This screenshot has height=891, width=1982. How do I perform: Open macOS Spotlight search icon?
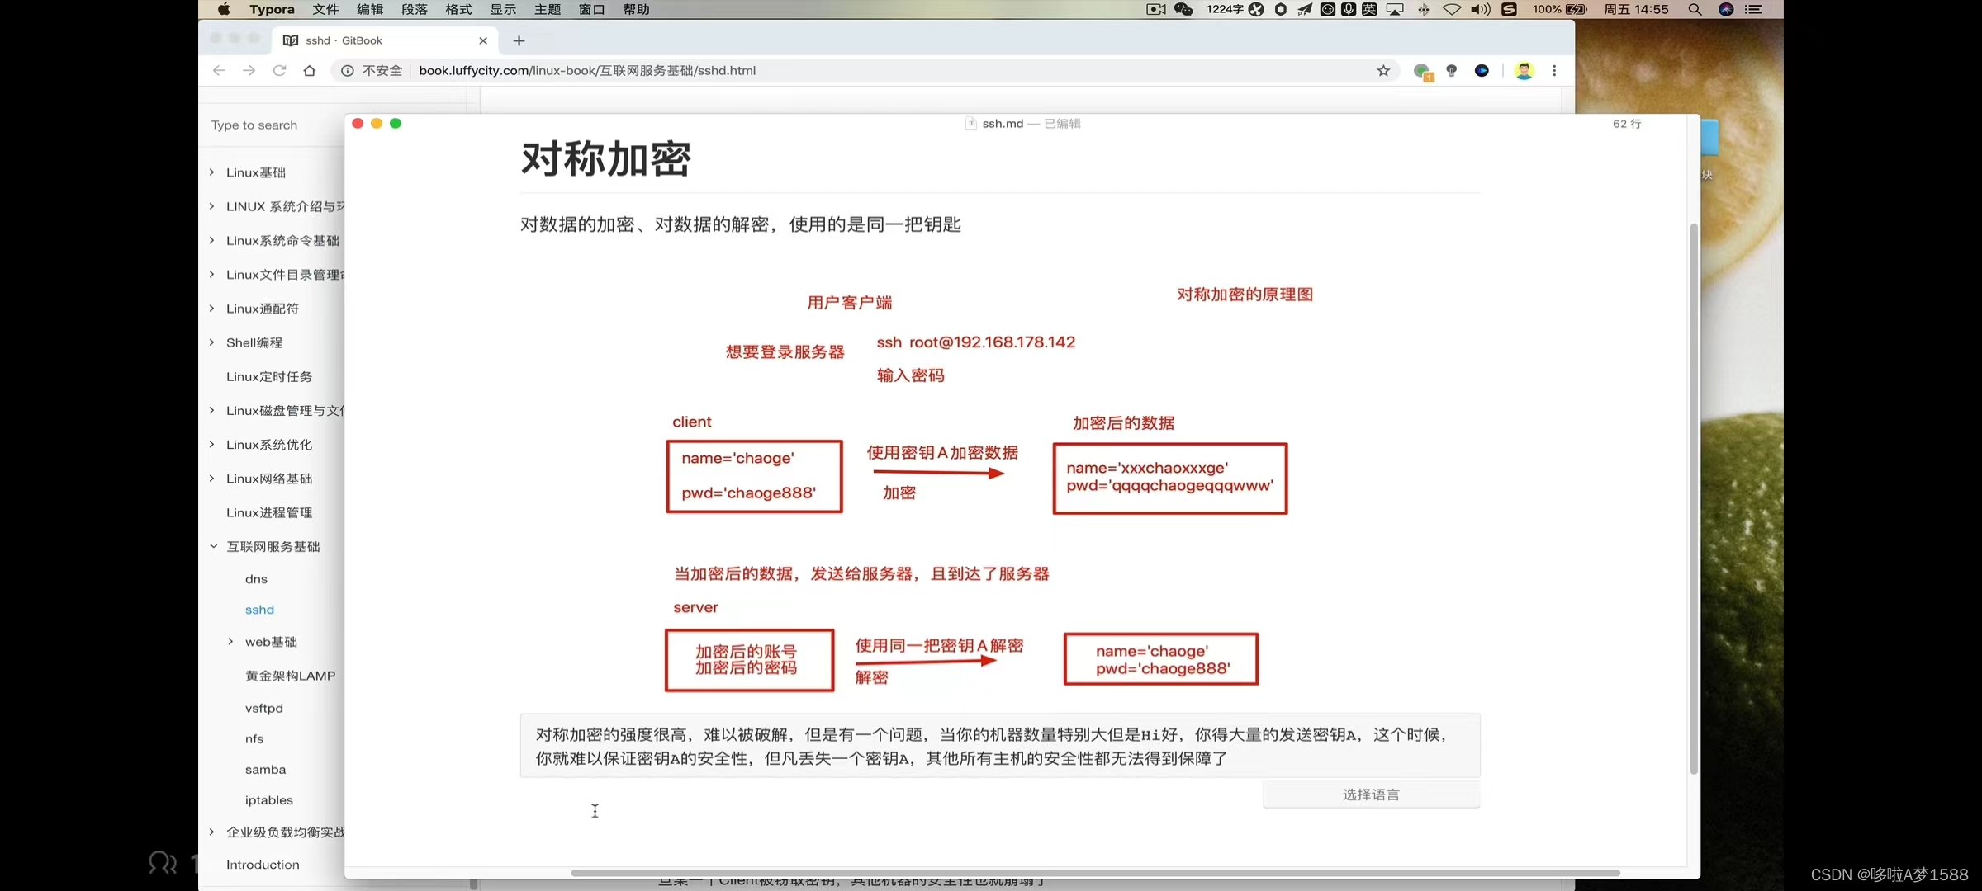(x=1695, y=10)
